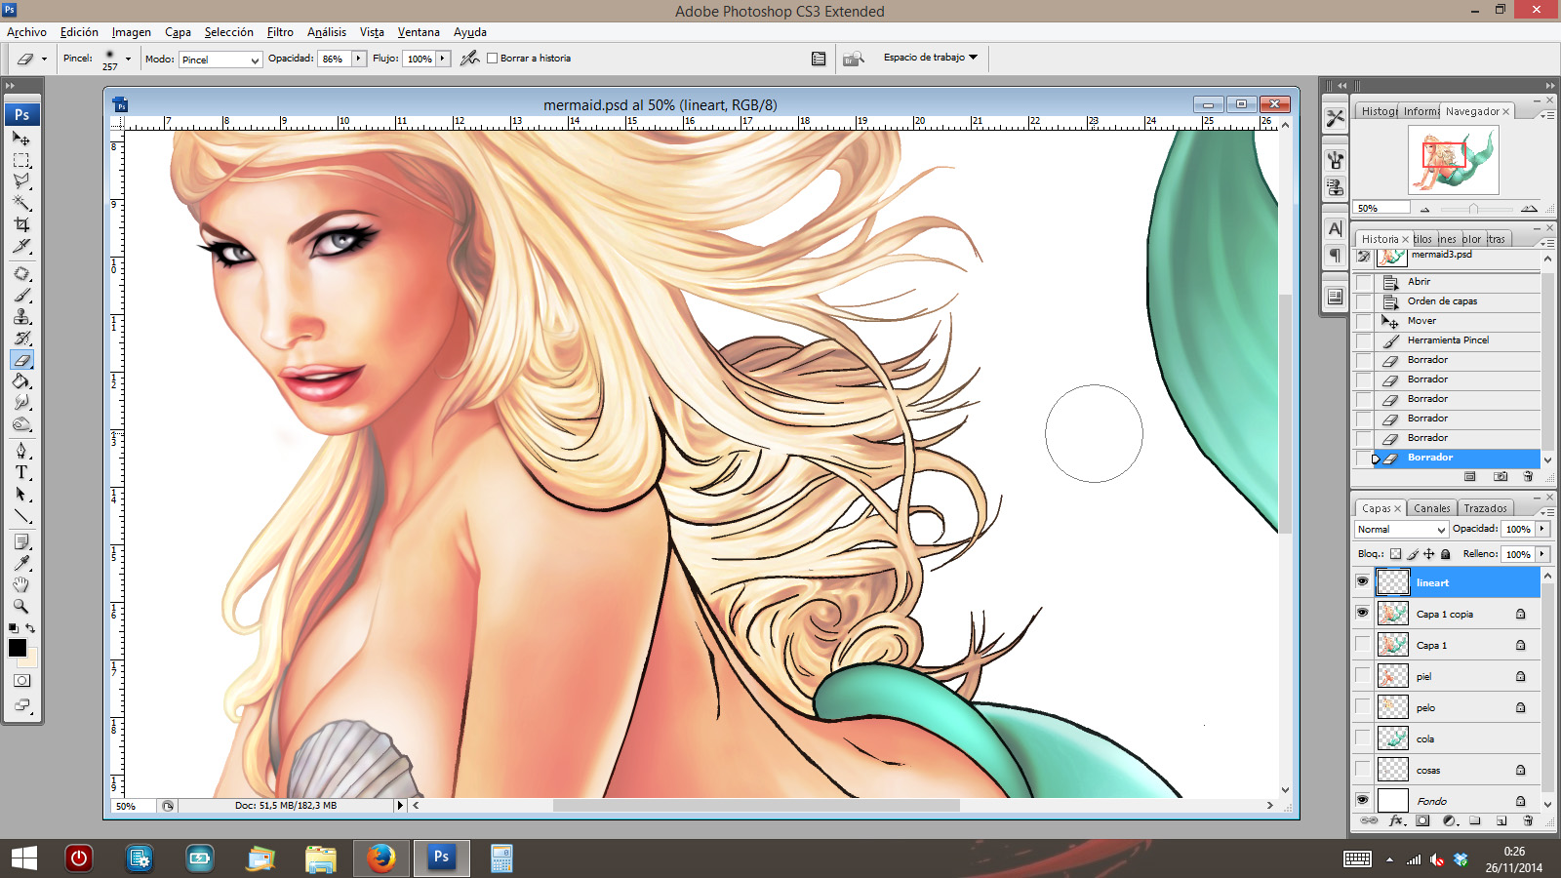Hide the Capa 1 copia layer

[x=1362, y=613]
